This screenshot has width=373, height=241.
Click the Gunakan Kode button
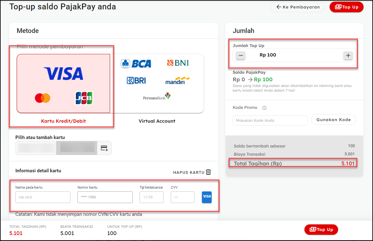(333, 120)
